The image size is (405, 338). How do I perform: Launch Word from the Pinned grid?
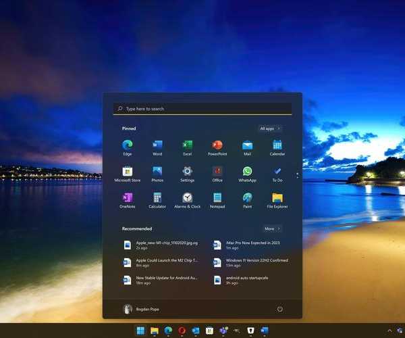coord(157,147)
